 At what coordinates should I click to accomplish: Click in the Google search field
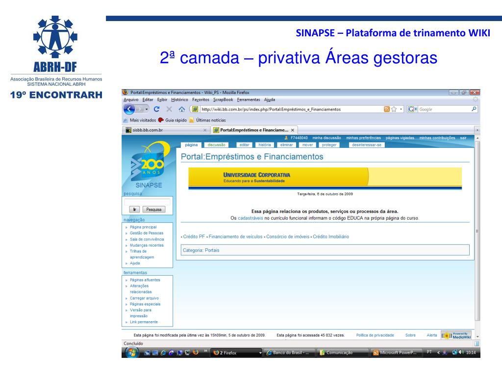[444, 109]
